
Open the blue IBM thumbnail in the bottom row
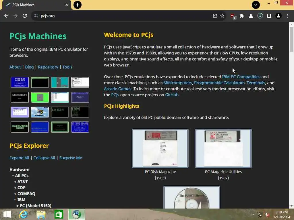pyautogui.click(x=80, y=127)
